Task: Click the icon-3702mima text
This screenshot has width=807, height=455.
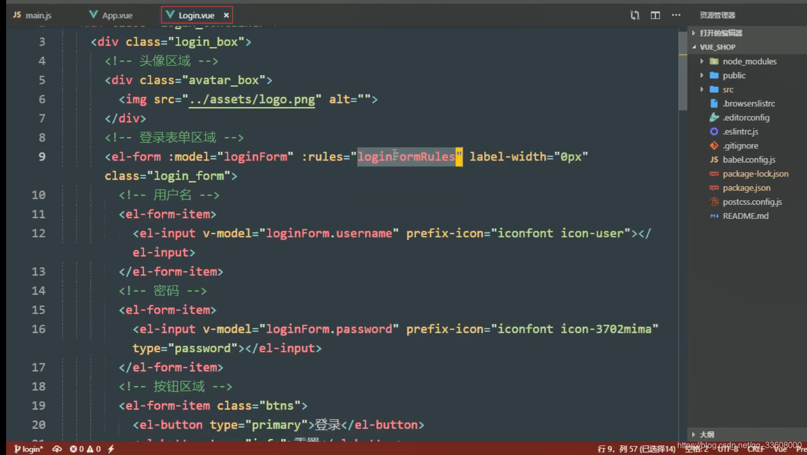Action: (606, 329)
